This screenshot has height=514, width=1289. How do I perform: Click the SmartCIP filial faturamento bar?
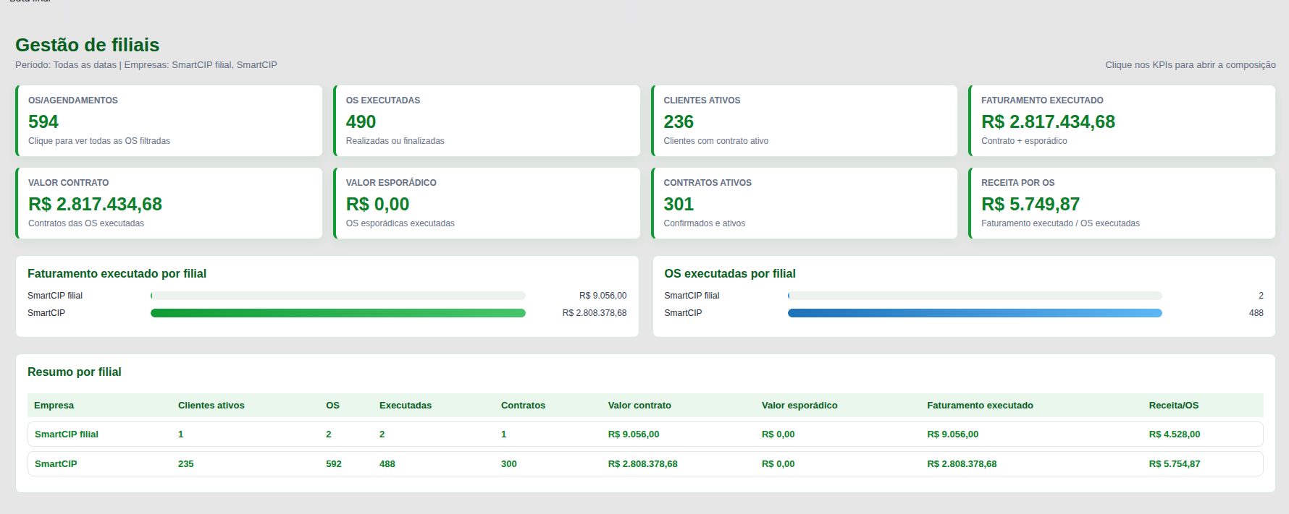click(x=338, y=296)
